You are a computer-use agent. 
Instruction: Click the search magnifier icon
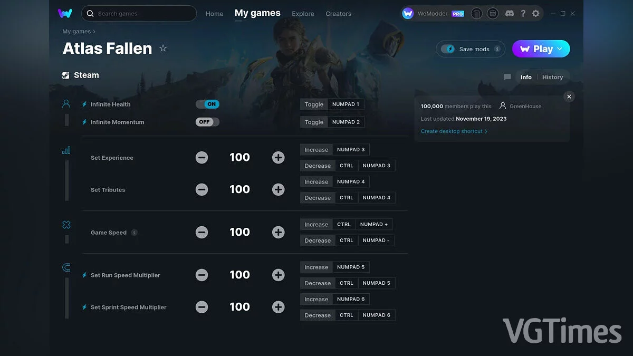pos(90,13)
